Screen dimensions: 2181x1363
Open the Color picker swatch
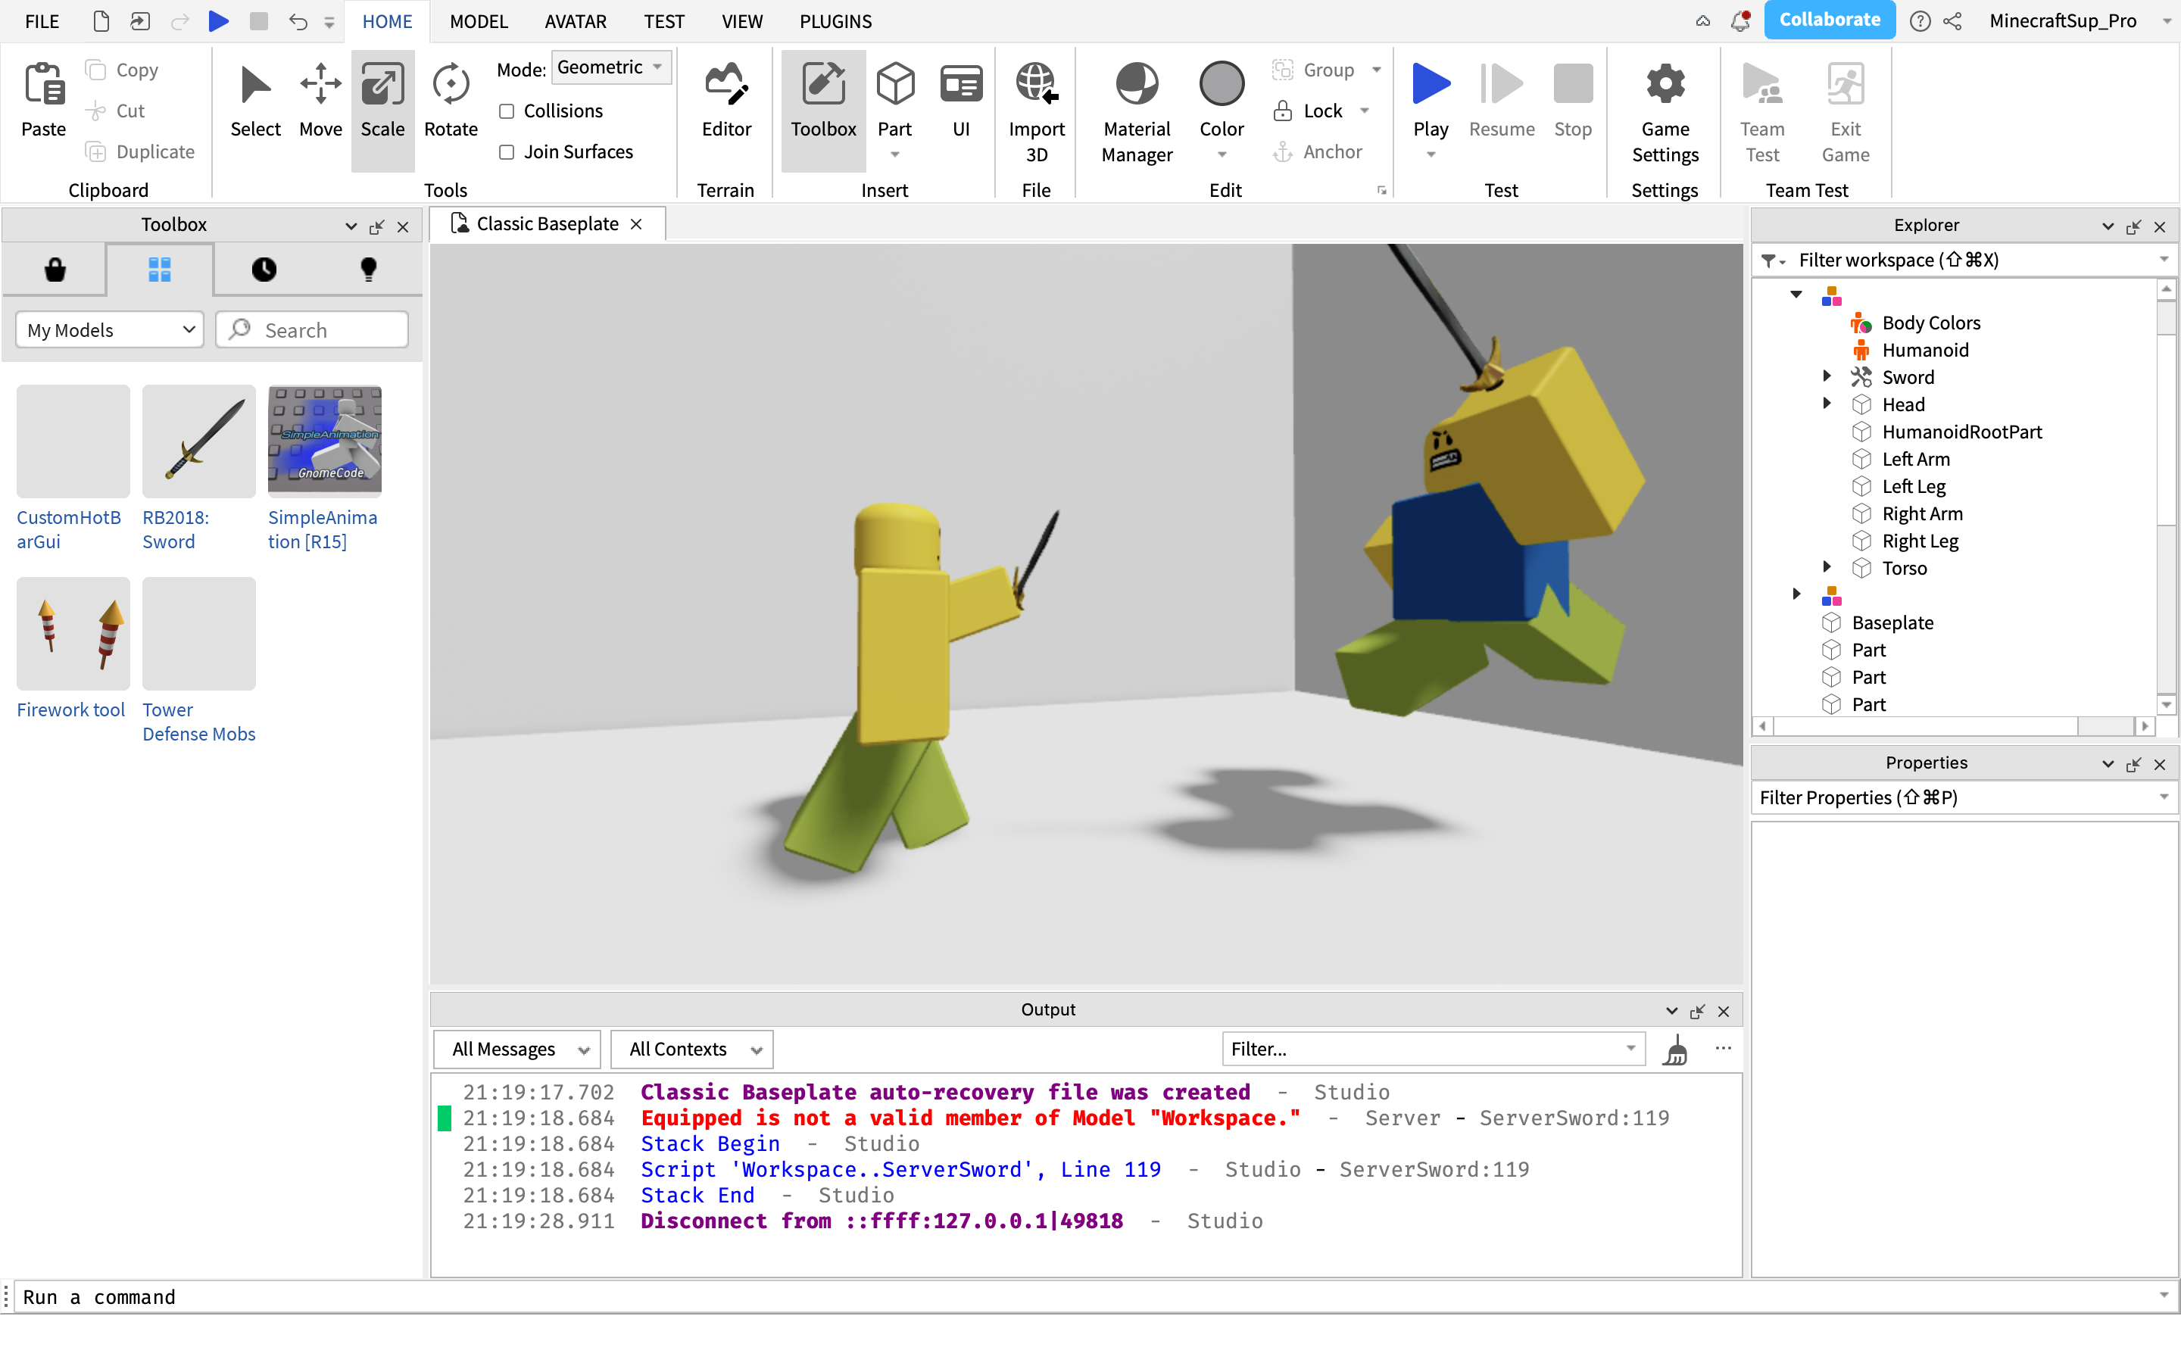pyautogui.click(x=1222, y=84)
